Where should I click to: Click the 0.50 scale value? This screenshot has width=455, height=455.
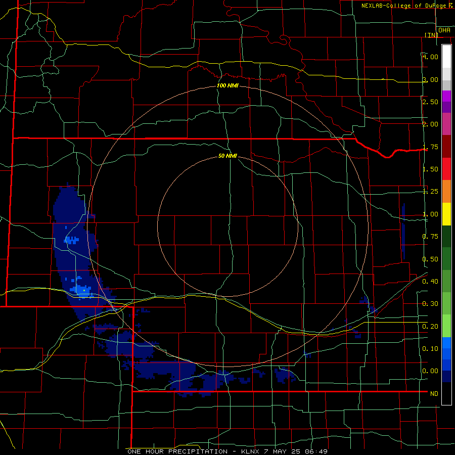click(x=430, y=259)
